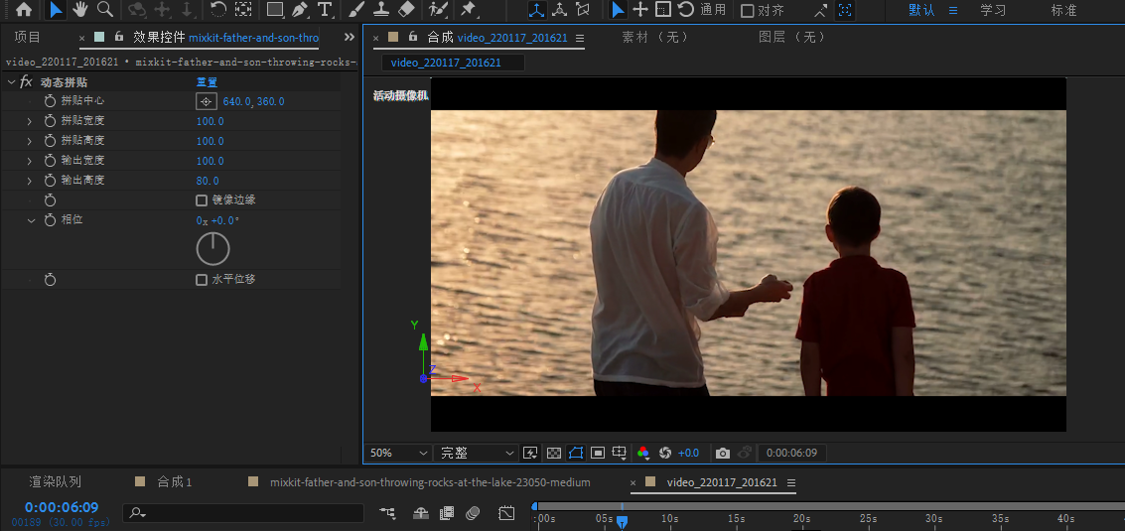Toggle the Transparency Grid icon
The width and height of the screenshot is (1125, 531).
pos(553,453)
